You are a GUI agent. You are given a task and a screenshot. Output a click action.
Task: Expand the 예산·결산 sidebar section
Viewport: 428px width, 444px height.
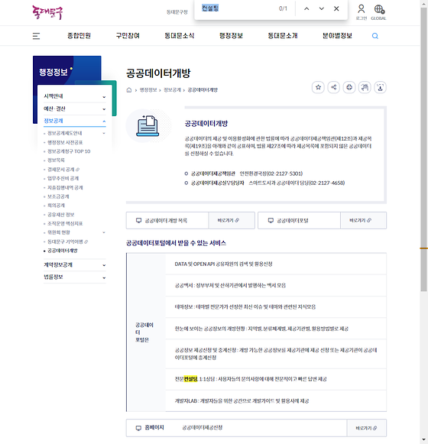[x=75, y=109]
